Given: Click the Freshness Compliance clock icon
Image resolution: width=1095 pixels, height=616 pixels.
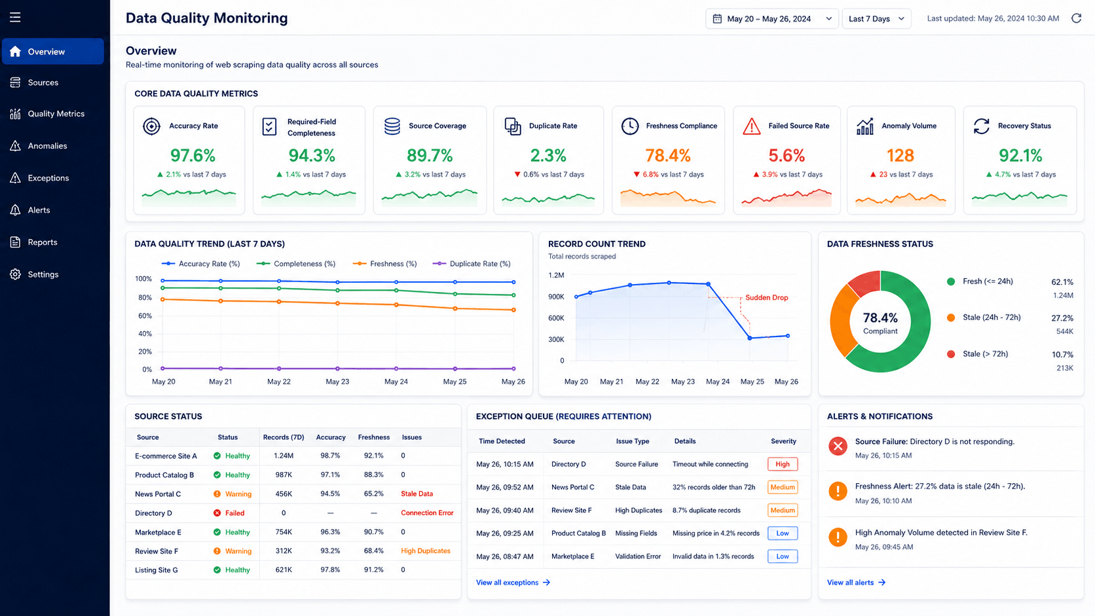Looking at the screenshot, I should 630,126.
